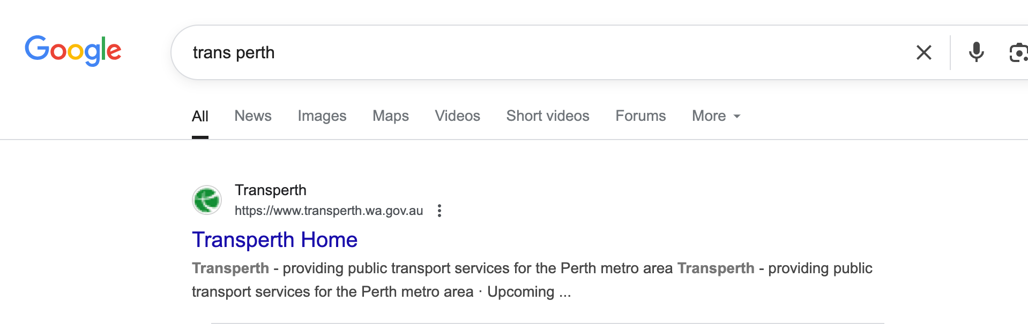
Task: Switch to the News tab
Action: 253,116
